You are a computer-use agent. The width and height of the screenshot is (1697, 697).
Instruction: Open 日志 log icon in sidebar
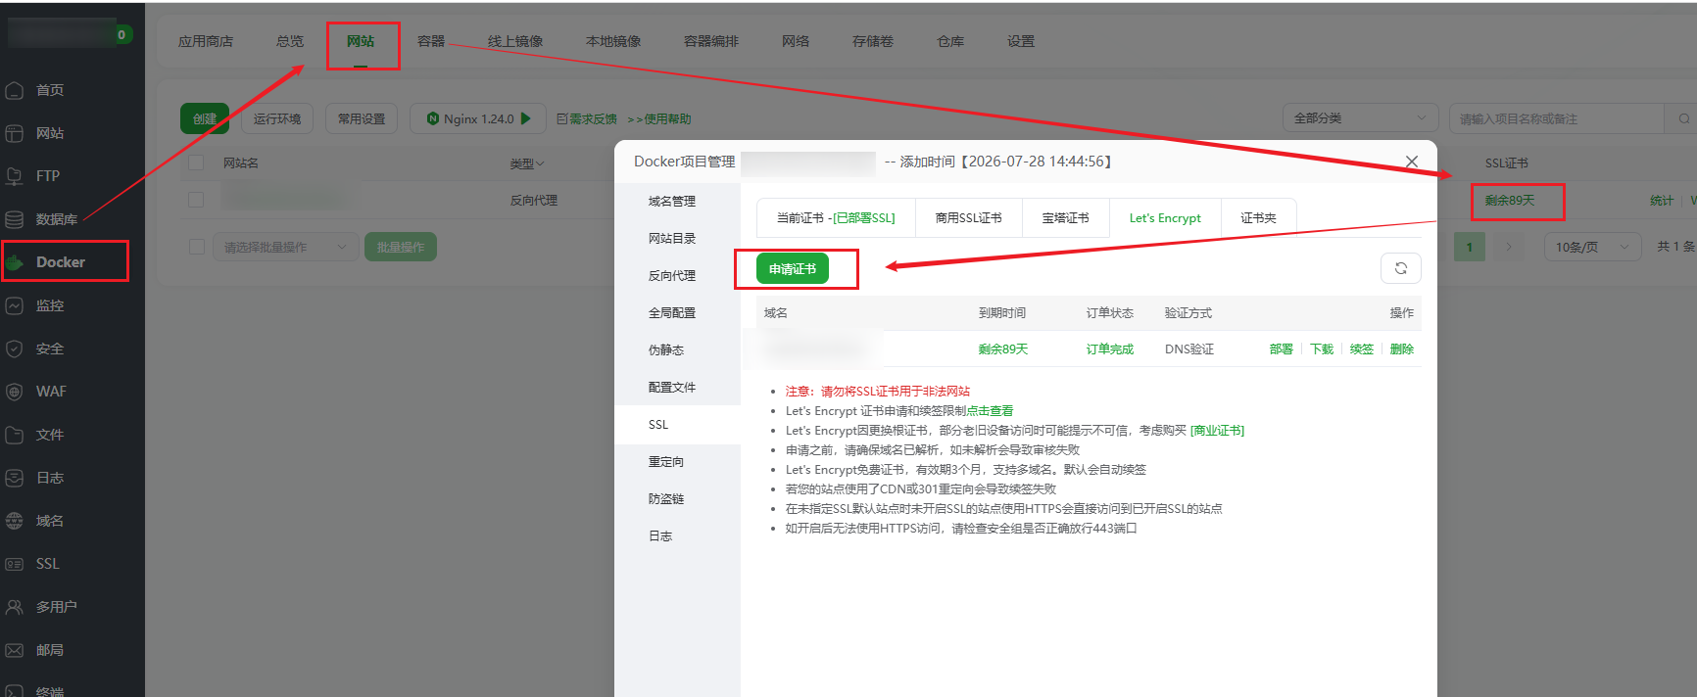[x=15, y=478]
